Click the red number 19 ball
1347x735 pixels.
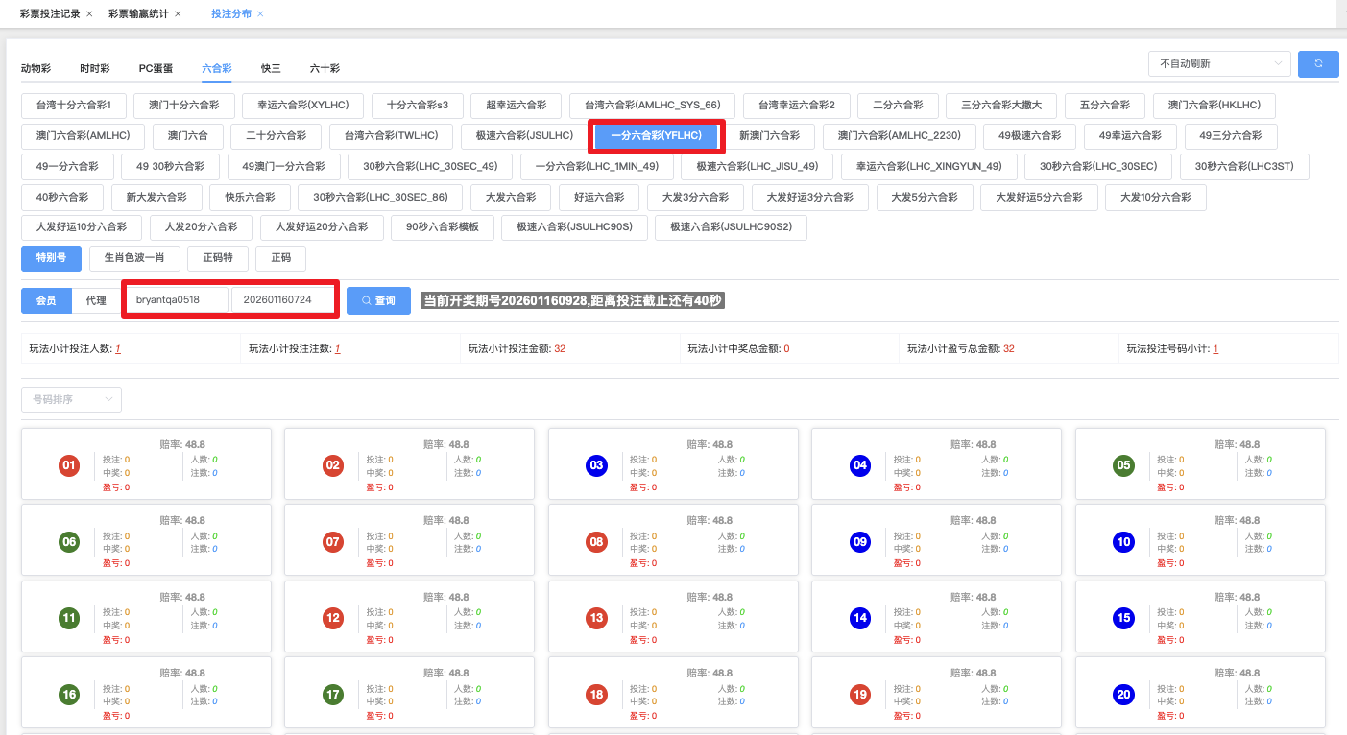pyautogui.click(x=859, y=694)
